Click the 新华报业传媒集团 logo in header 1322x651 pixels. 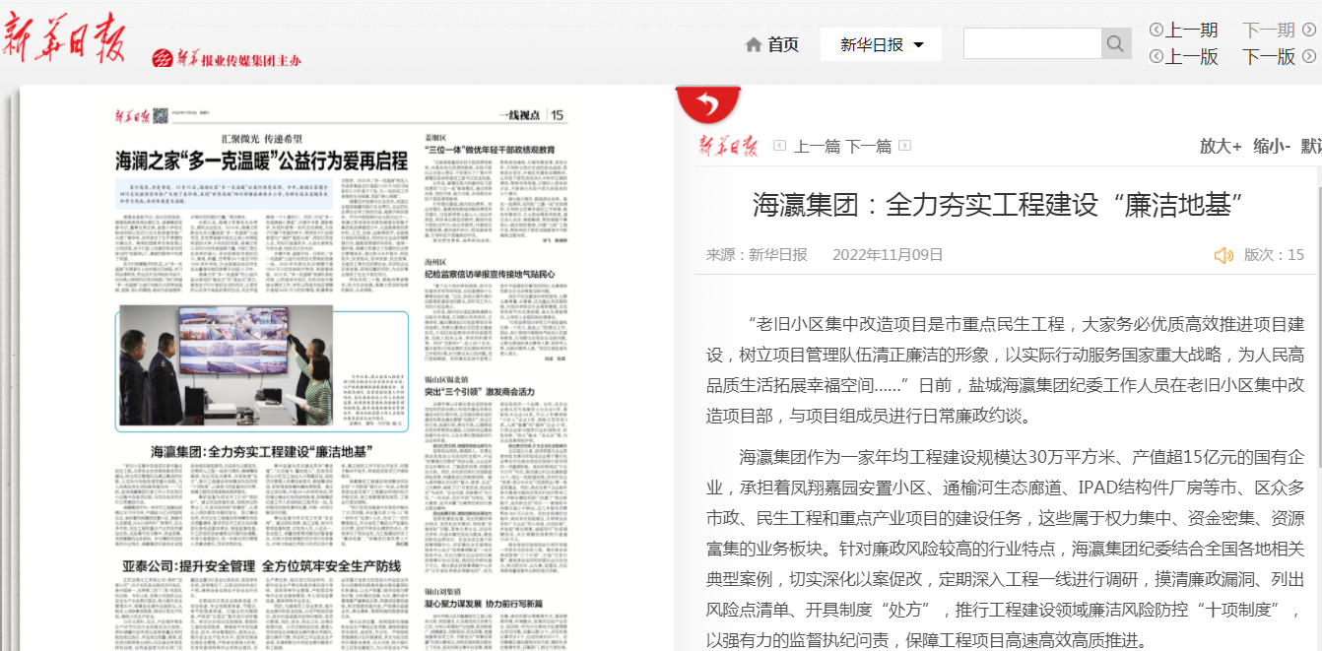click(x=227, y=59)
